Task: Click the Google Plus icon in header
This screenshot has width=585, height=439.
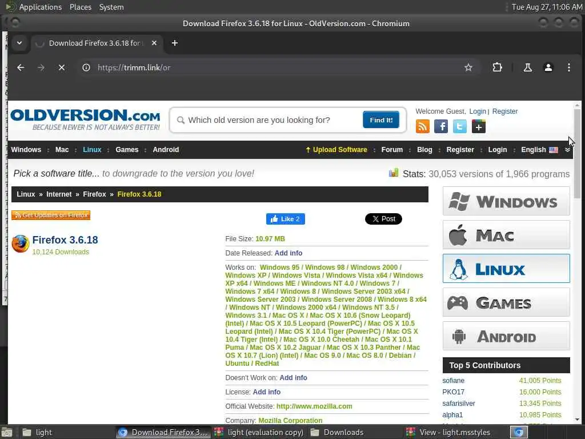Action: [478, 126]
